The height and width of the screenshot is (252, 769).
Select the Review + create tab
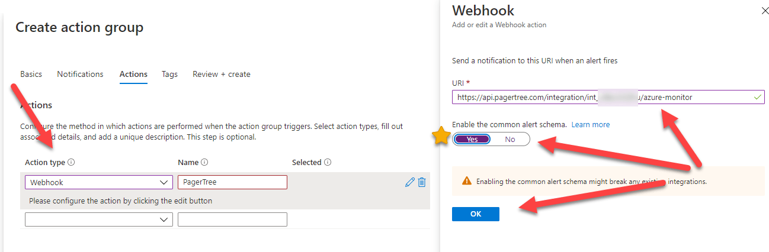click(x=221, y=75)
